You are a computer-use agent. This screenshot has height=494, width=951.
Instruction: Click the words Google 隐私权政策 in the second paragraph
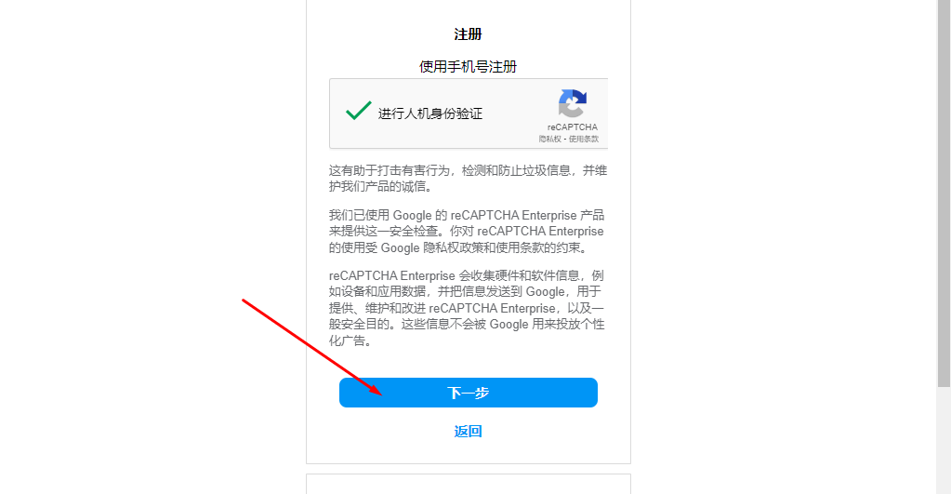click(433, 247)
